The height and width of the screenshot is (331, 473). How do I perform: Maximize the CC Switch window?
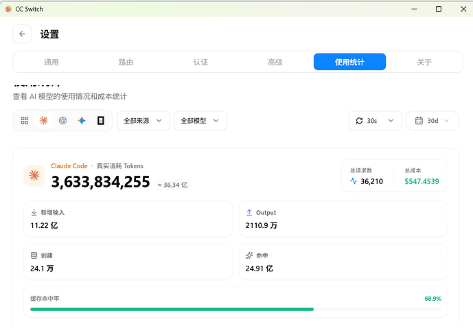(x=439, y=9)
